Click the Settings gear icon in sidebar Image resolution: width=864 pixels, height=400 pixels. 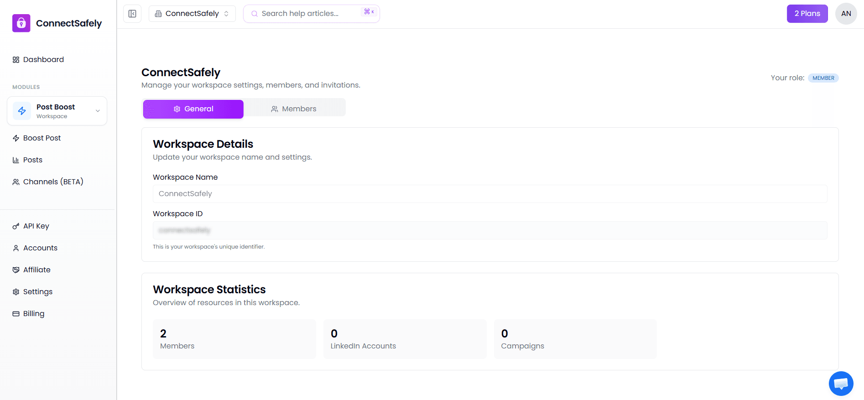(16, 292)
